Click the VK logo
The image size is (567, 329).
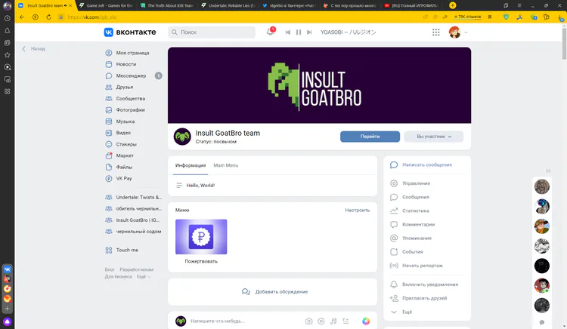[130, 32]
